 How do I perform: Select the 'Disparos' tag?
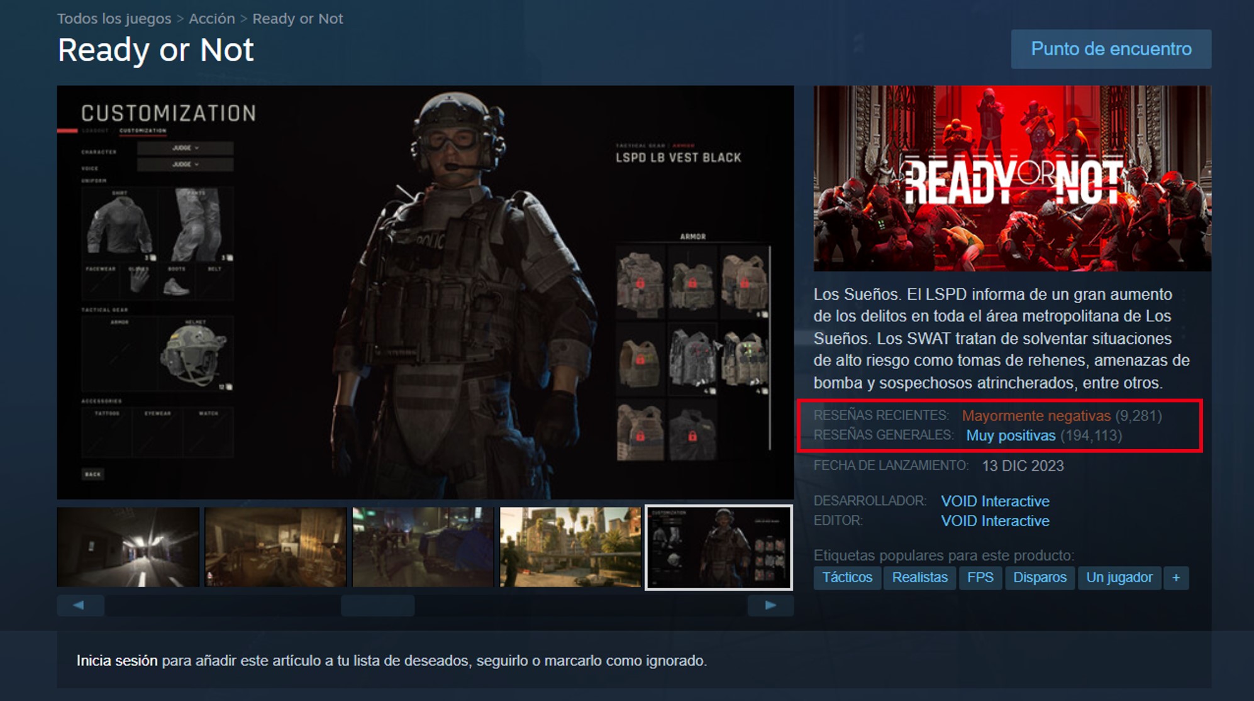[1040, 577]
